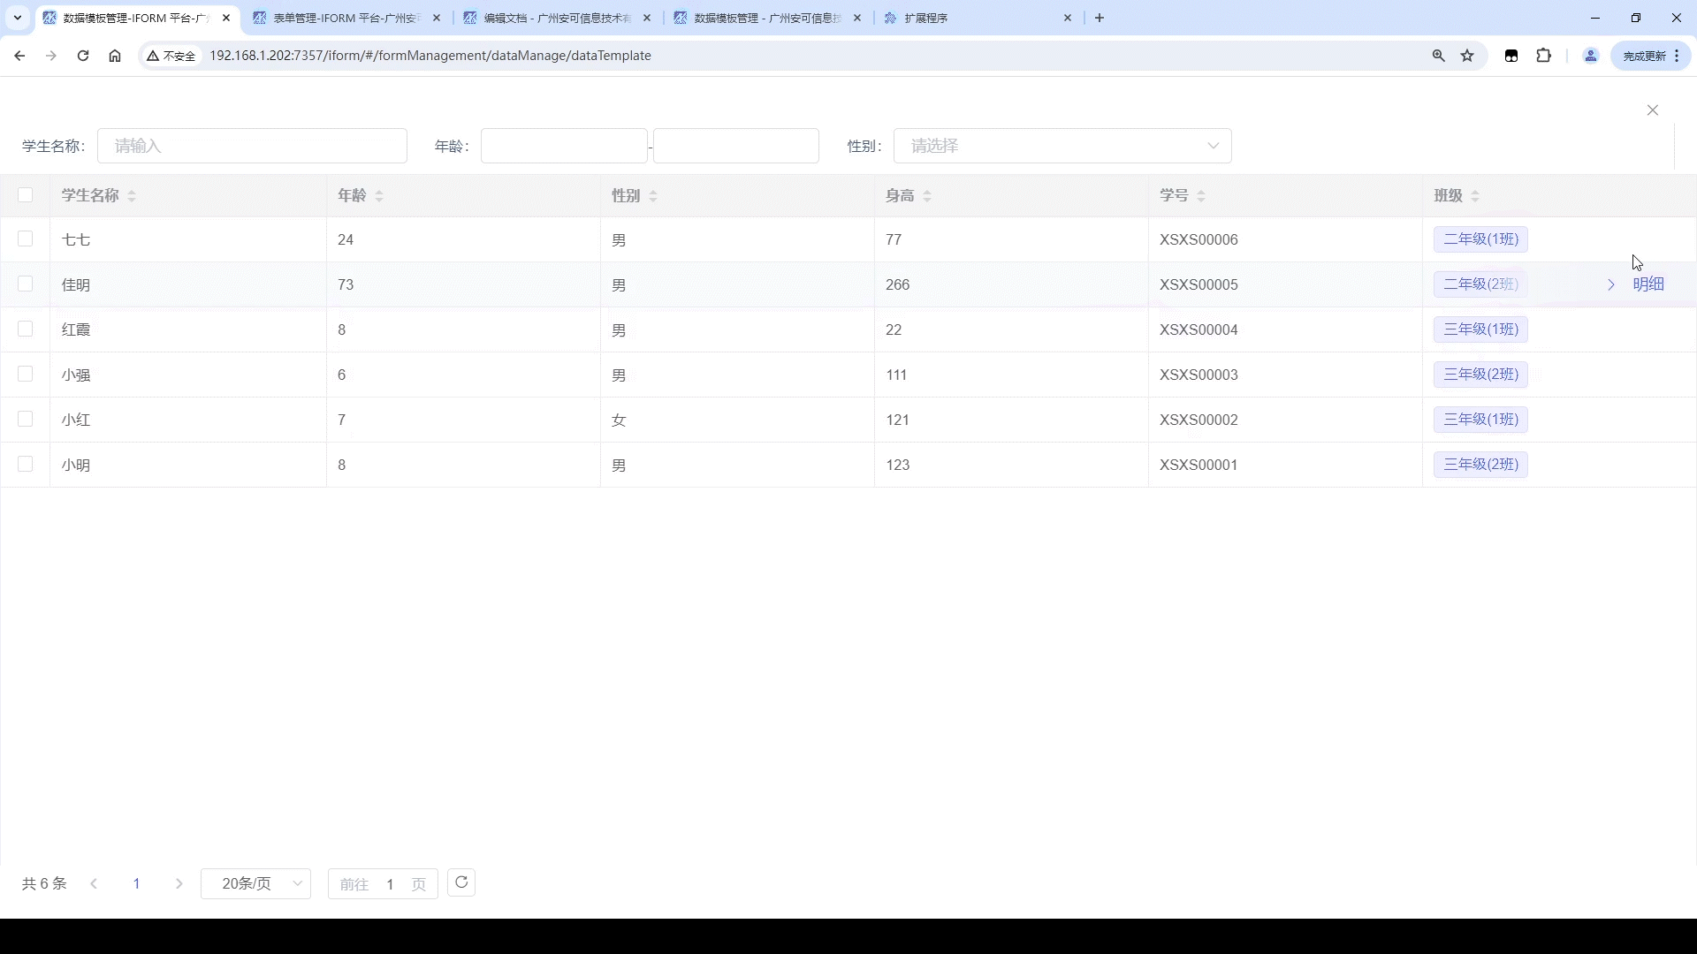1697x954 pixels.
Task: Switch to the 表单管理-IFORM tab
Action: pyautogui.click(x=345, y=18)
